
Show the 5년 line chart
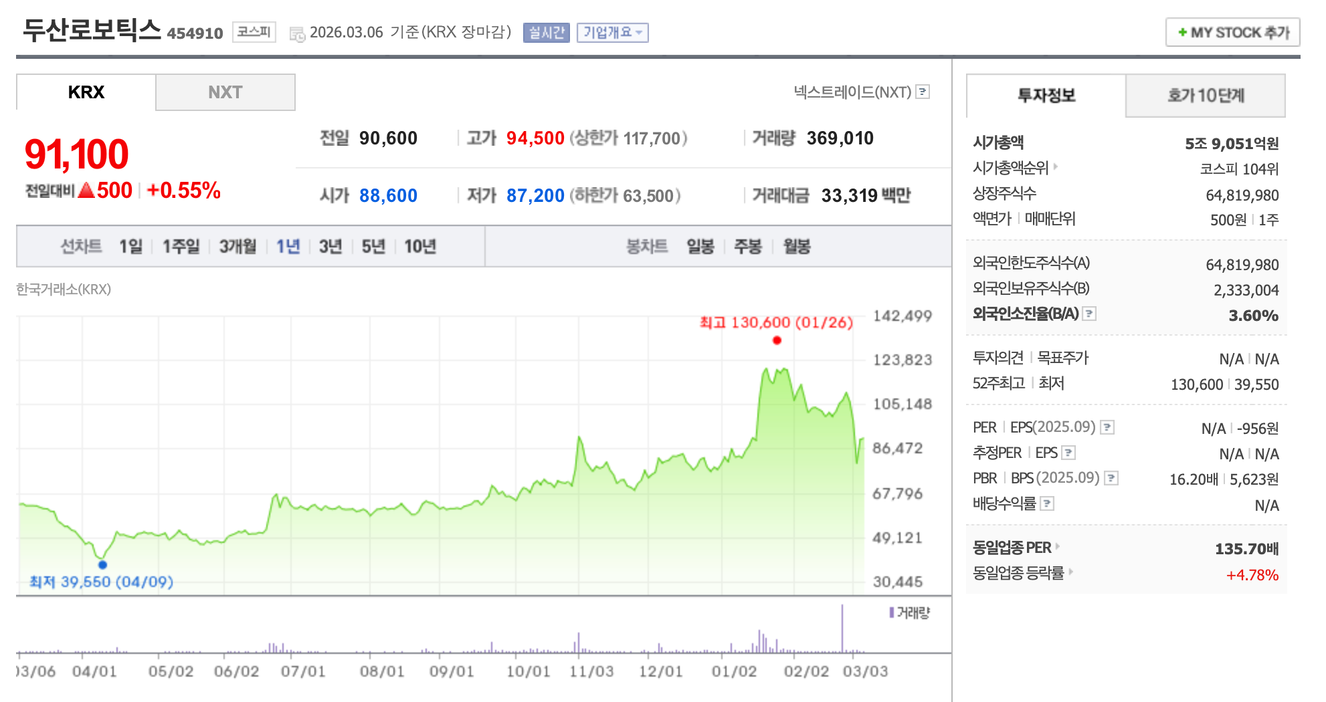point(373,247)
